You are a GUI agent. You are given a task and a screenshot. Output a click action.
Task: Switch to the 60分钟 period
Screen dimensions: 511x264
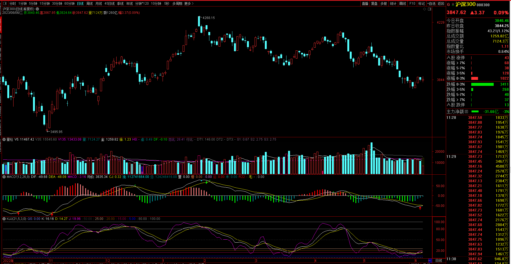[70, 4]
